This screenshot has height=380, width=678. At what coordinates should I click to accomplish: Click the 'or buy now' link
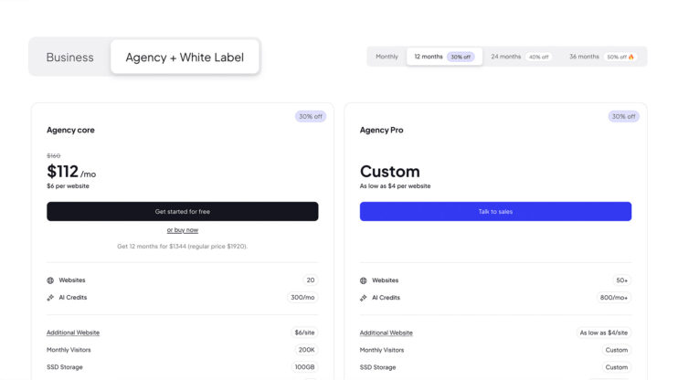point(183,230)
